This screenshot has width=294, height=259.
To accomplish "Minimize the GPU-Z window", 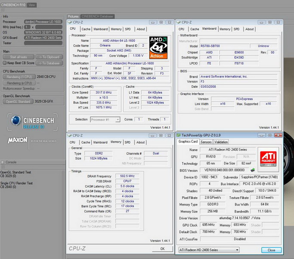I will pos(262,135).
